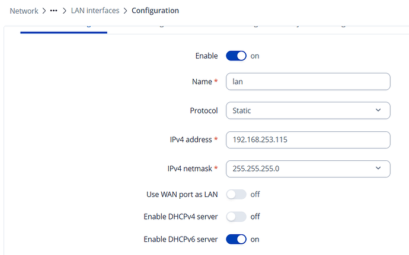Select the active tab with the blue underline
This screenshot has width=409, height=255.
[63, 27]
